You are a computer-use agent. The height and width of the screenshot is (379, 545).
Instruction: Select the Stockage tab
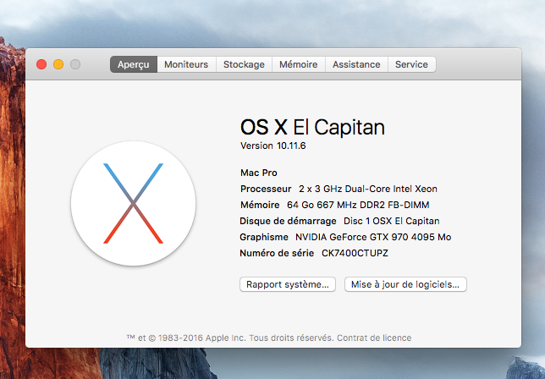244,64
